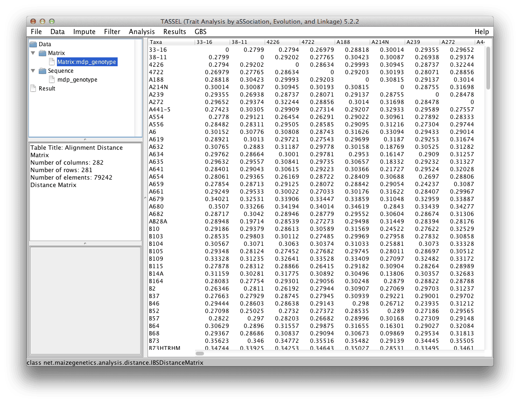Select Matrix:mdp_genotype in the data tree

87,62
